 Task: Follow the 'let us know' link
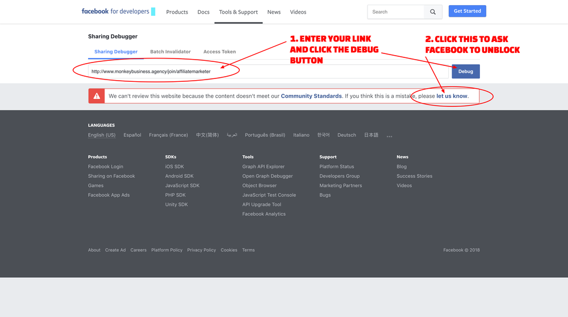click(x=452, y=96)
